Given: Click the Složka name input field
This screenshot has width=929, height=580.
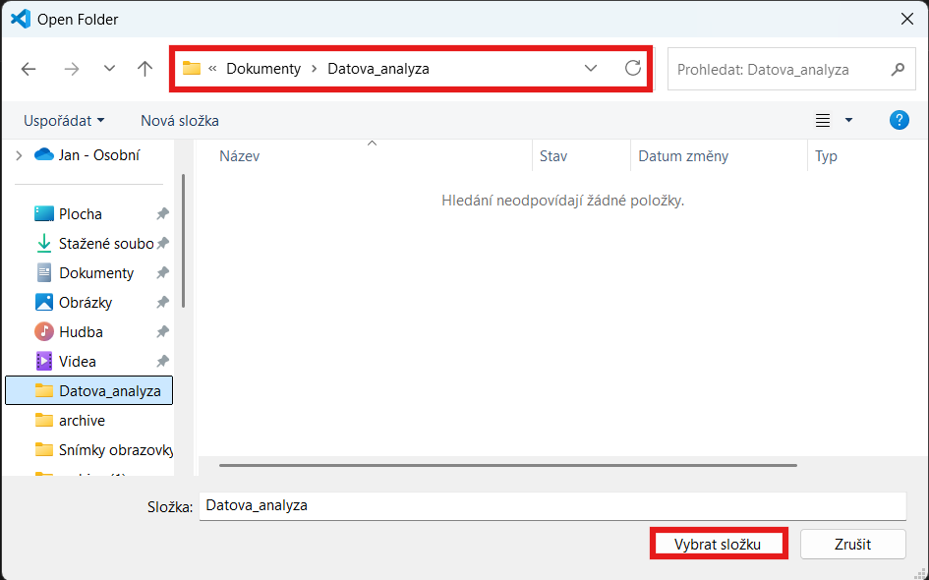Looking at the screenshot, I should [x=552, y=506].
